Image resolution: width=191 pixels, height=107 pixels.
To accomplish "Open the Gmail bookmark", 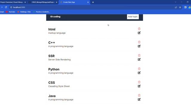I will coord(2,12).
